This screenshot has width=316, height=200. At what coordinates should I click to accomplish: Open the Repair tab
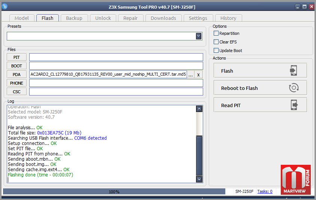coord(130,18)
